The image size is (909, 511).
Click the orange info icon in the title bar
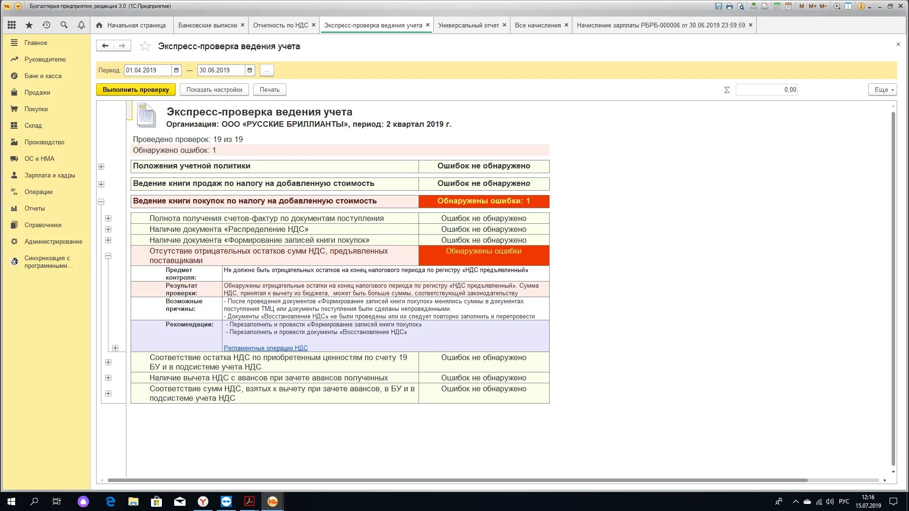point(861,6)
